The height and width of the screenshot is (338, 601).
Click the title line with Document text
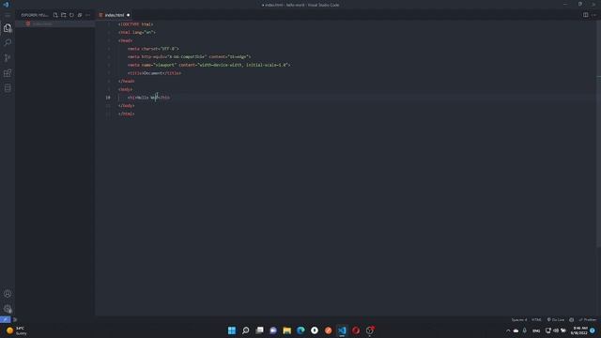click(154, 73)
